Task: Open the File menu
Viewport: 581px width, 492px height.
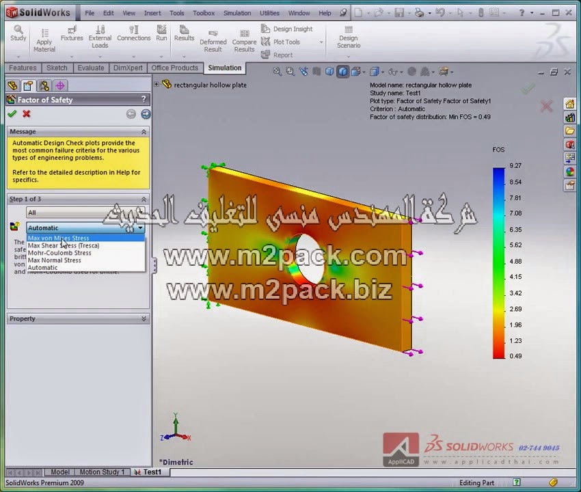Action: tap(90, 13)
